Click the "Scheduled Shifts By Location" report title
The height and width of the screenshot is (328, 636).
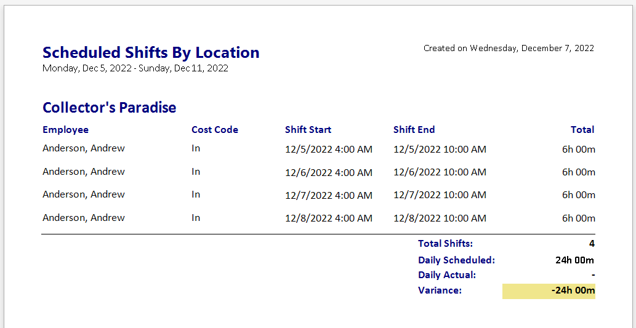(151, 53)
